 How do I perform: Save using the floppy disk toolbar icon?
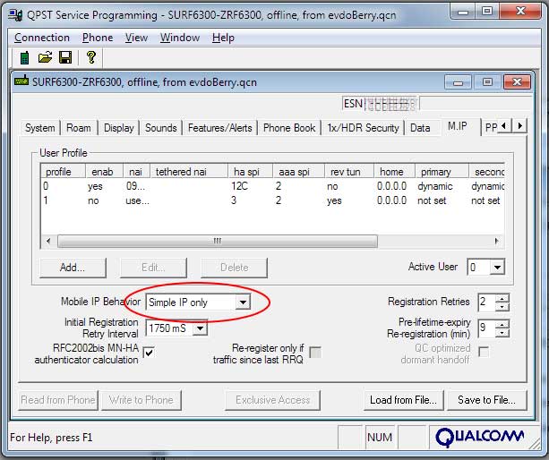(x=65, y=57)
